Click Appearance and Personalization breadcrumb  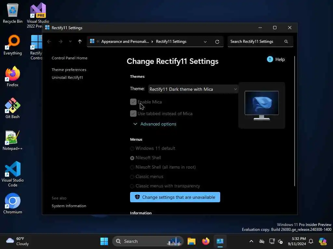125,41
